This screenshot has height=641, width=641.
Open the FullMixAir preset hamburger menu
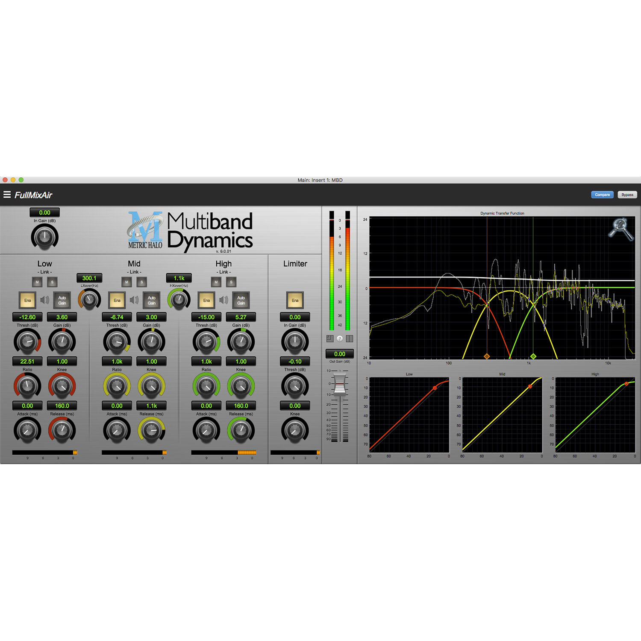7,195
